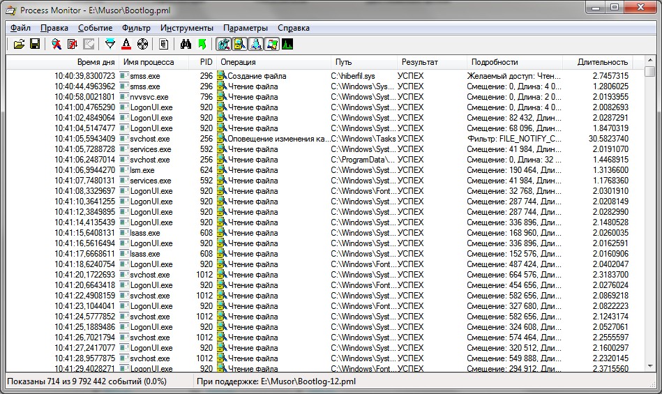Screen dimensions: 662x394
Task: Toggle capture events magnifier icon
Action: pyautogui.click(x=56, y=44)
